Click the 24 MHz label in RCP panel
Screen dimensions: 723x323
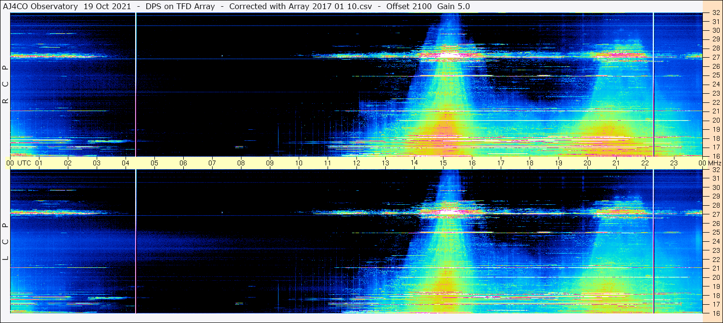tap(715, 84)
